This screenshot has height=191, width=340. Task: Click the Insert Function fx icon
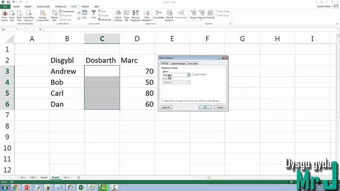point(40,29)
